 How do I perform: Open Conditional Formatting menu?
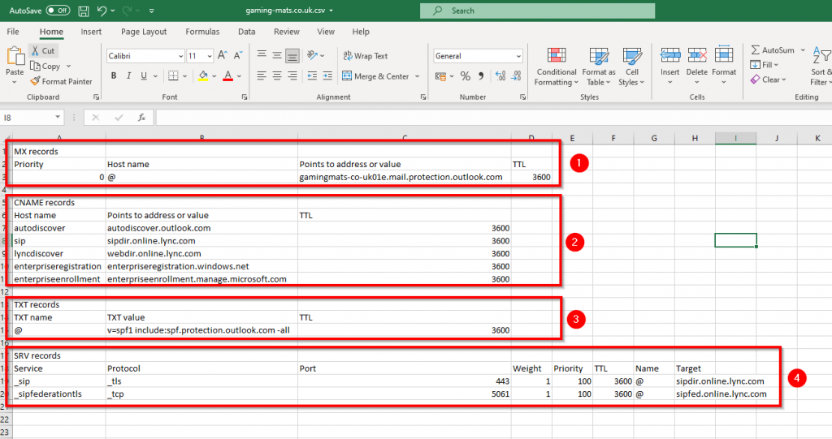[556, 67]
